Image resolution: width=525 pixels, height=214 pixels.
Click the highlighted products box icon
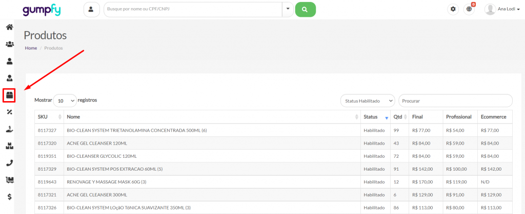click(x=9, y=95)
